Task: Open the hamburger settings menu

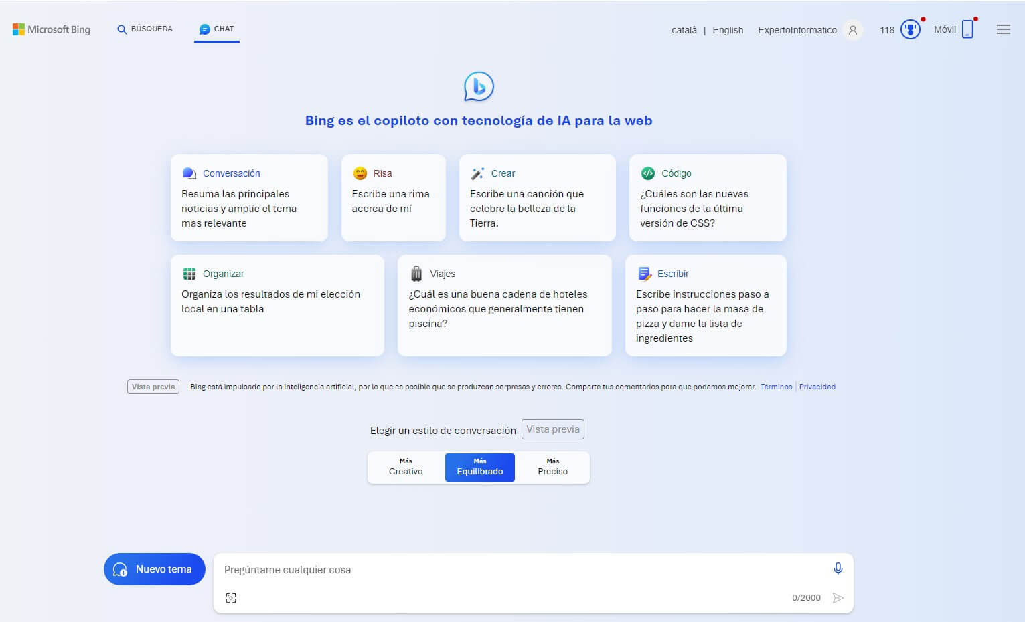Action: (1003, 29)
